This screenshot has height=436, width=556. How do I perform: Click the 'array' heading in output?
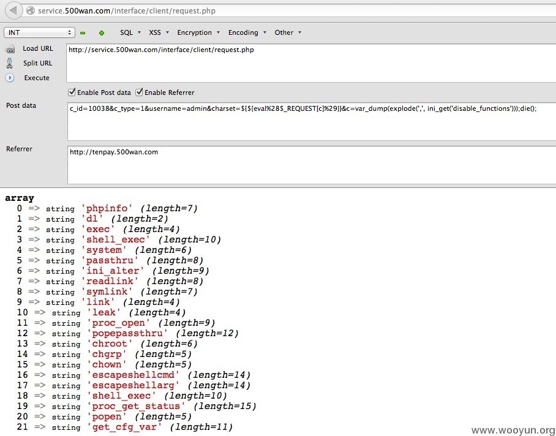(x=20, y=198)
